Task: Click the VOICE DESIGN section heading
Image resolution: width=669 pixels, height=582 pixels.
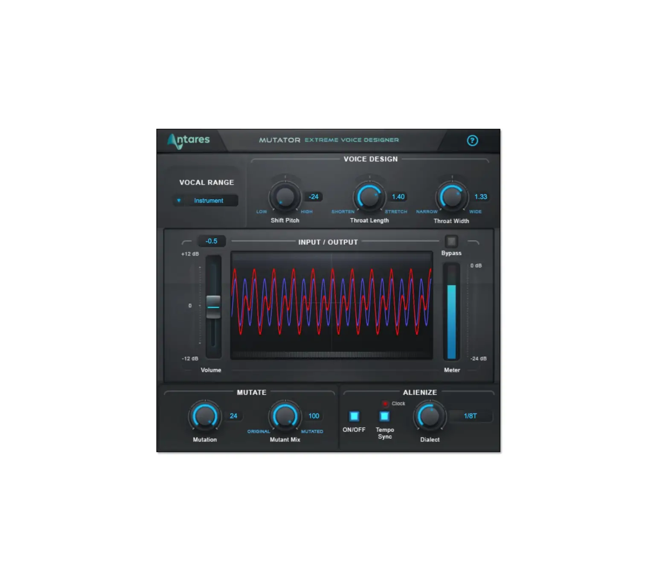Action: tap(371, 159)
